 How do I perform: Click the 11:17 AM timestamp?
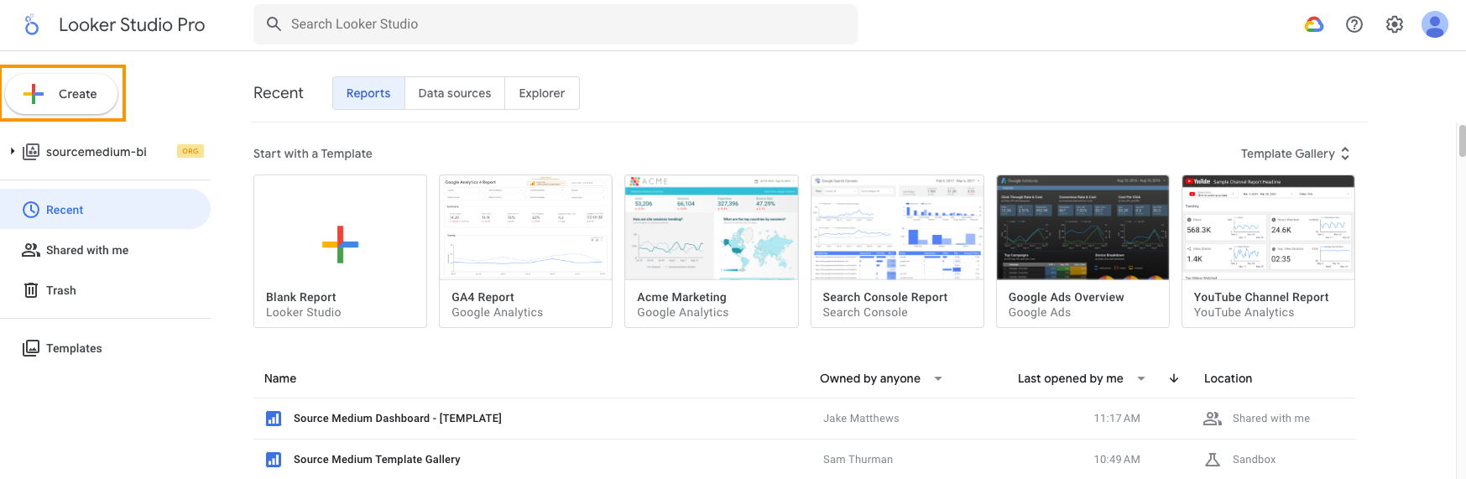(1117, 419)
